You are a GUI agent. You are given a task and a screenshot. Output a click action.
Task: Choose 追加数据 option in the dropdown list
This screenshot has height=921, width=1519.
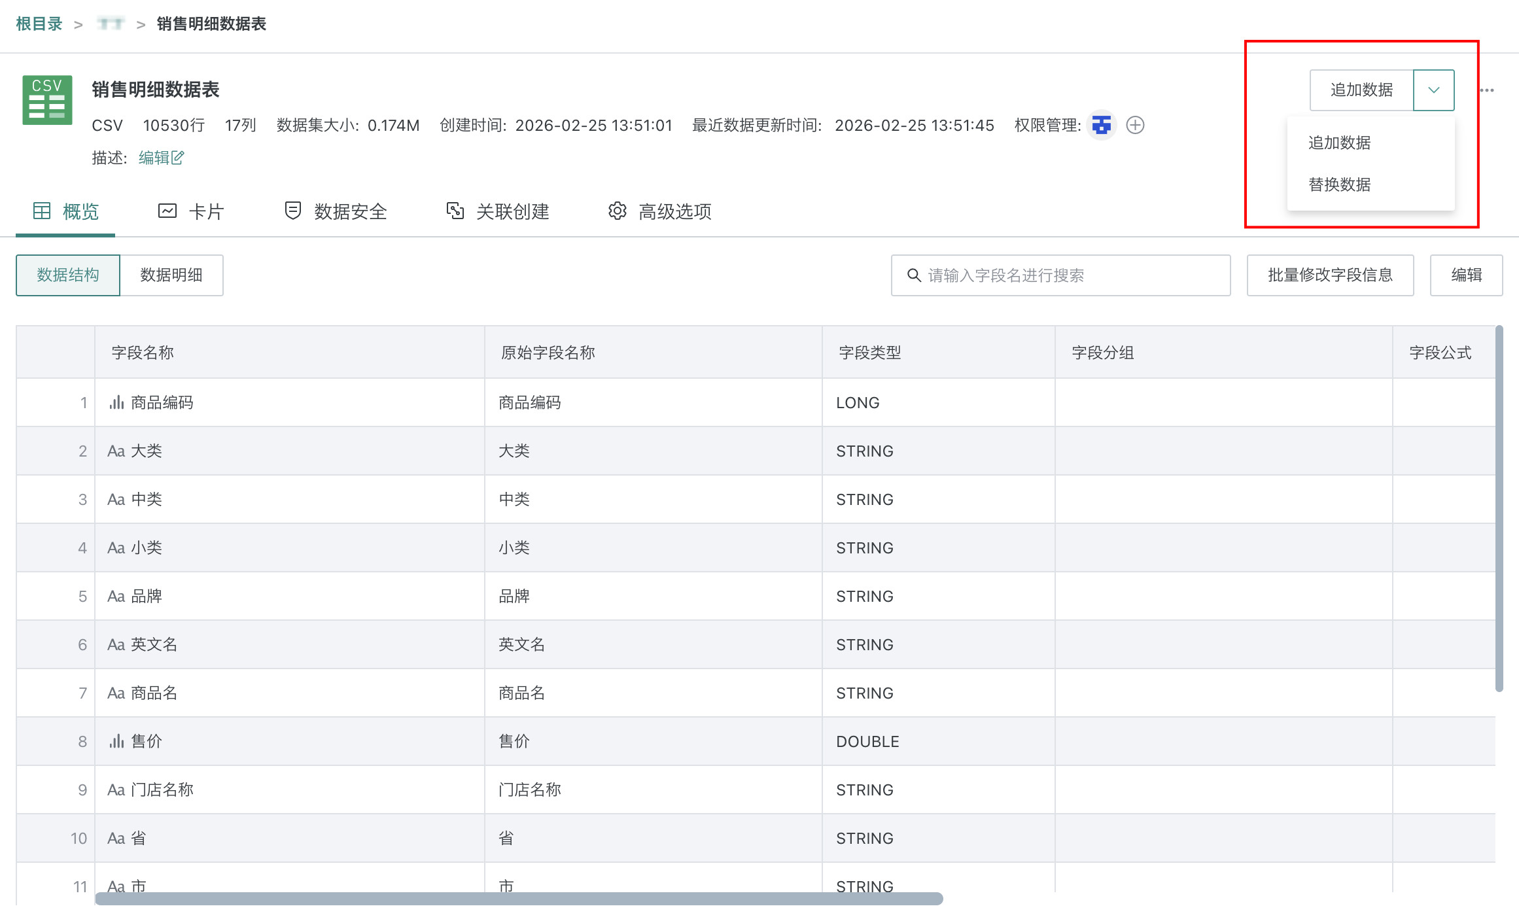click(1339, 143)
